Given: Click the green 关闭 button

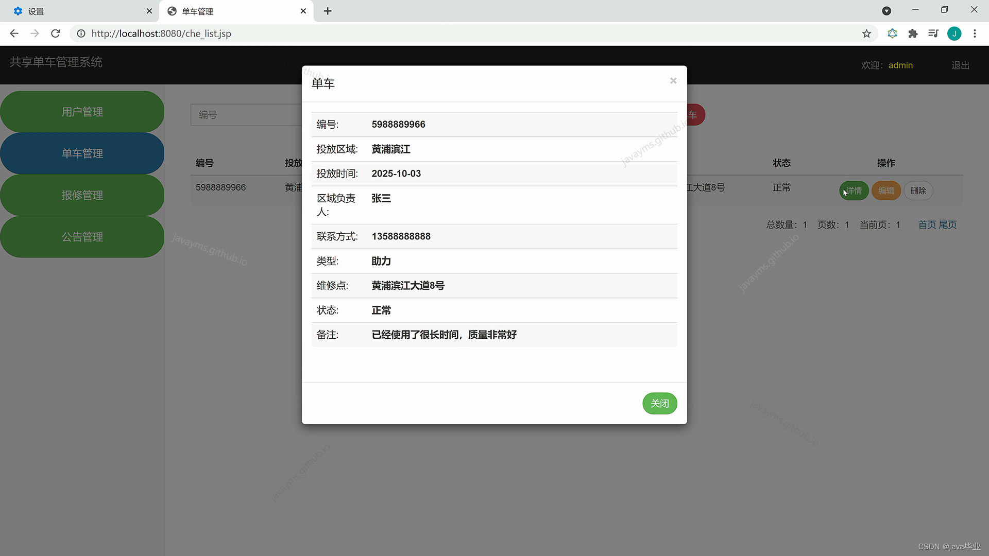Looking at the screenshot, I should pos(659,404).
